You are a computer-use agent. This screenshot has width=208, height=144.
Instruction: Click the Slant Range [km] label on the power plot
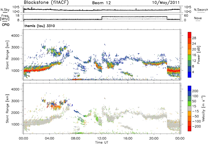click(7, 55)
